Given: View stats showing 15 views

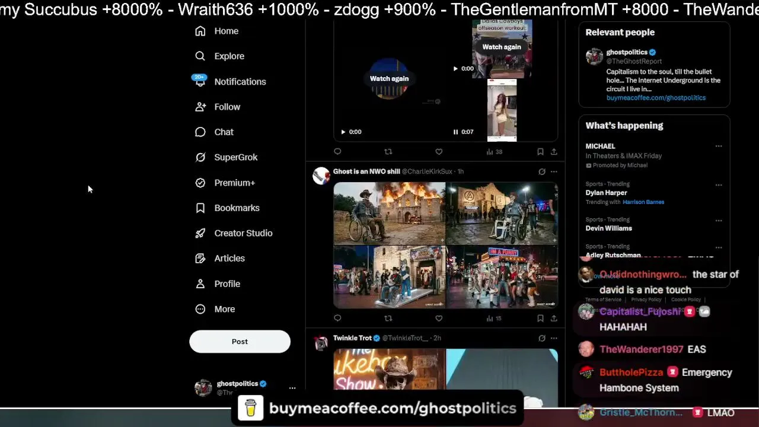Looking at the screenshot, I should [x=494, y=318].
